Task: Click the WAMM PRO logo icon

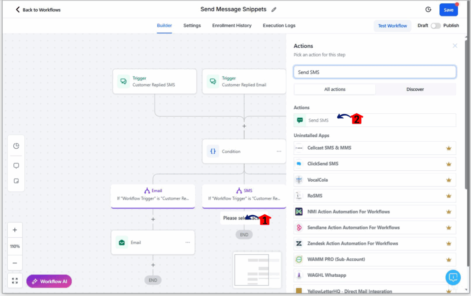Action: [x=299, y=259]
